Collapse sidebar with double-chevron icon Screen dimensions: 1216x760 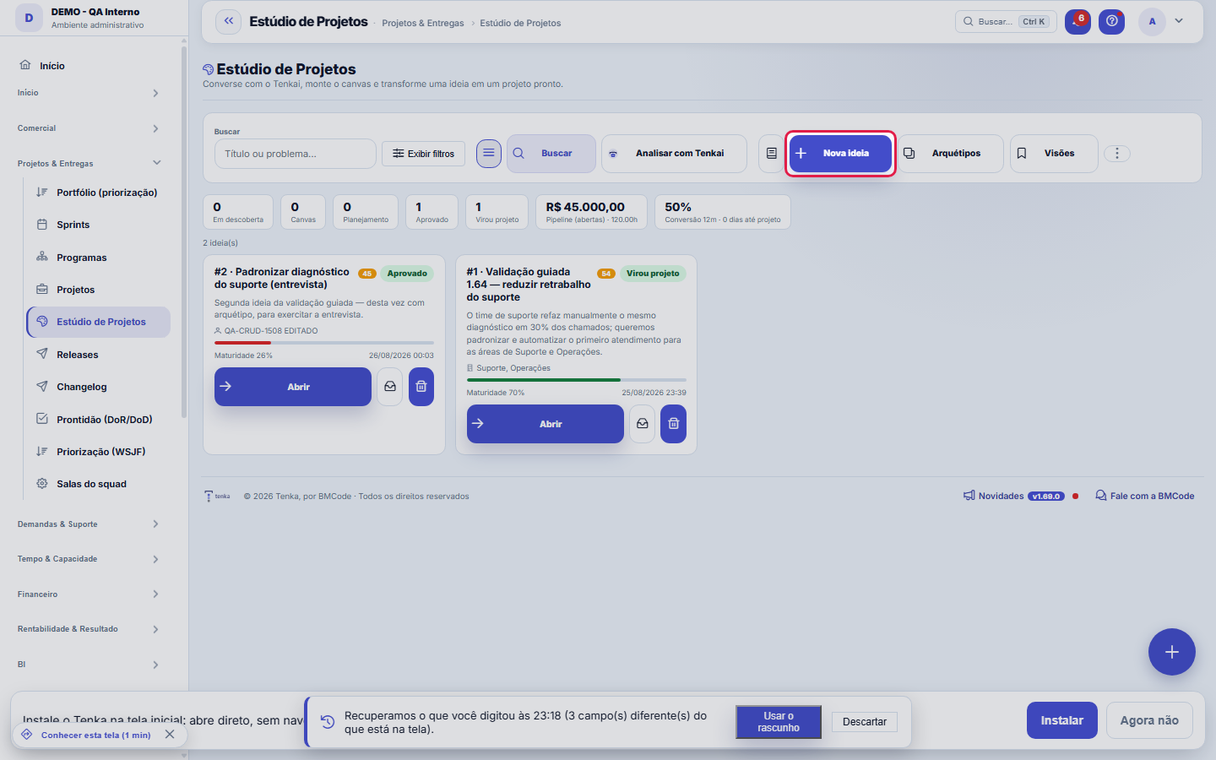coord(228,21)
